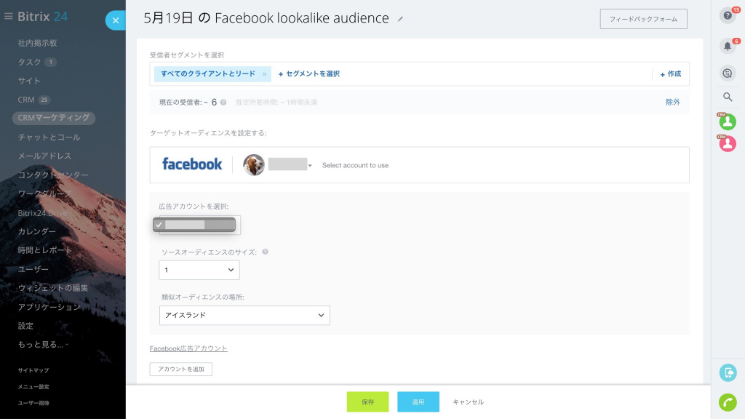Open the help question mark with 15 badge
Screen dimensions: 745x419
tap(728, 16)
